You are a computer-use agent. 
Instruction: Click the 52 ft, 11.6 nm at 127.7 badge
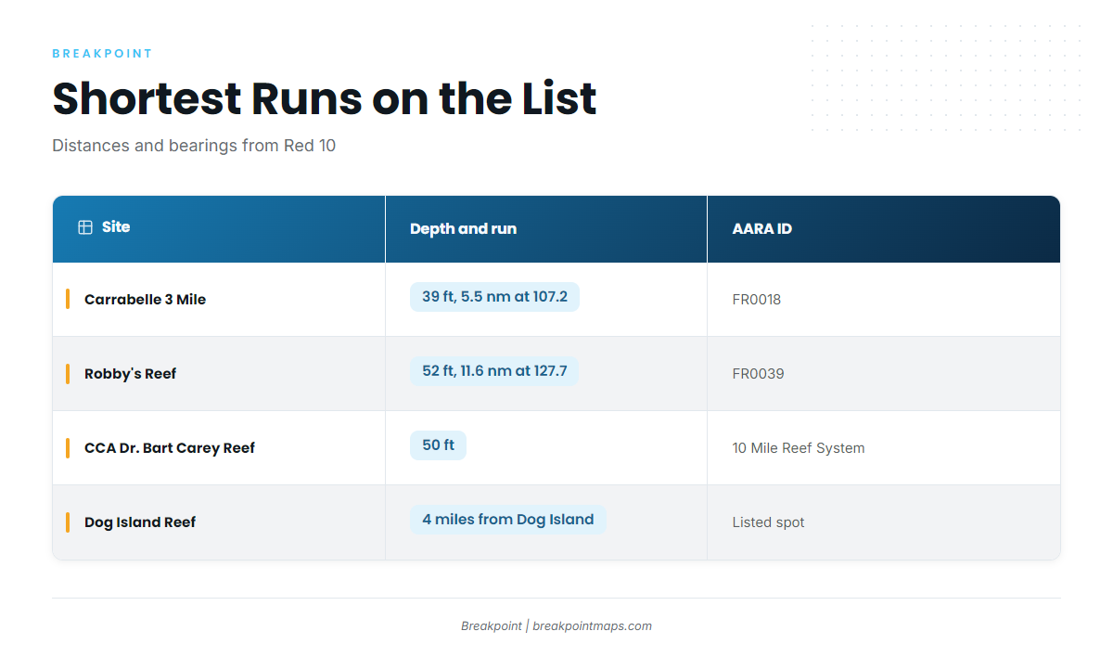(x=494, y=371)
